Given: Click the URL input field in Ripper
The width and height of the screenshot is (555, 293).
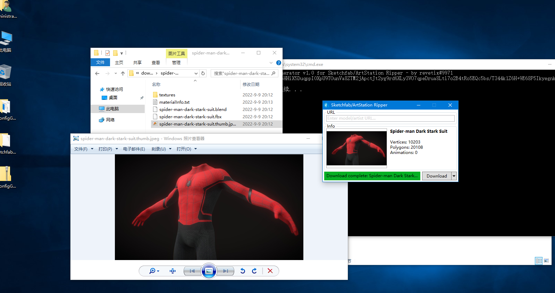Looking at the screenshot, I should click(x=390, y=118).
